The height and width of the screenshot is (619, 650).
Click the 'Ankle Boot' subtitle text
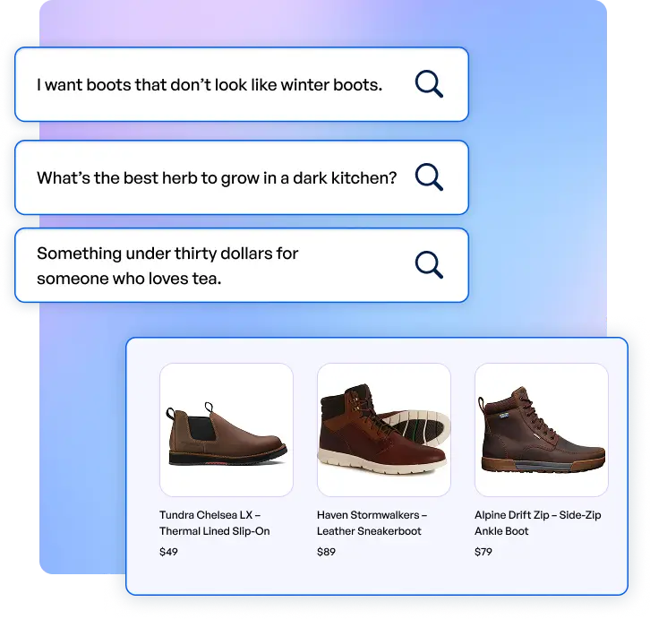[501, 531]
